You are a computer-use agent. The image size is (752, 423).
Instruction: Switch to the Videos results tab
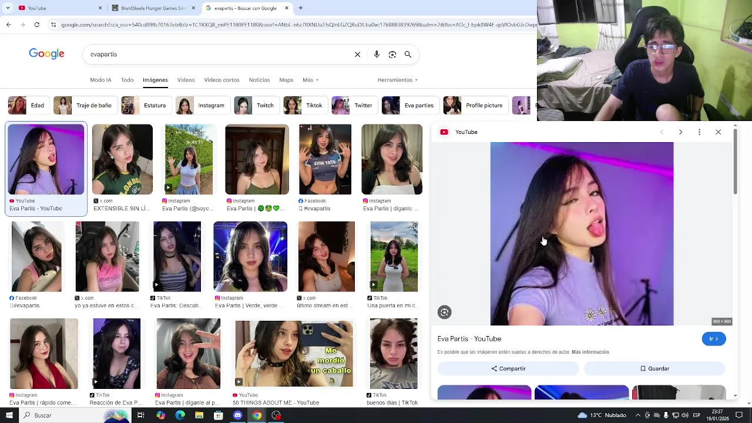coord(186,80)
